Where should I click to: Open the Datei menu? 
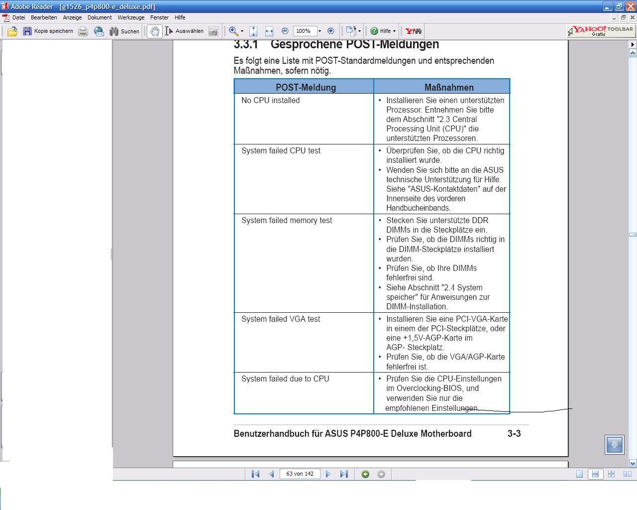(x=18, y=17)
